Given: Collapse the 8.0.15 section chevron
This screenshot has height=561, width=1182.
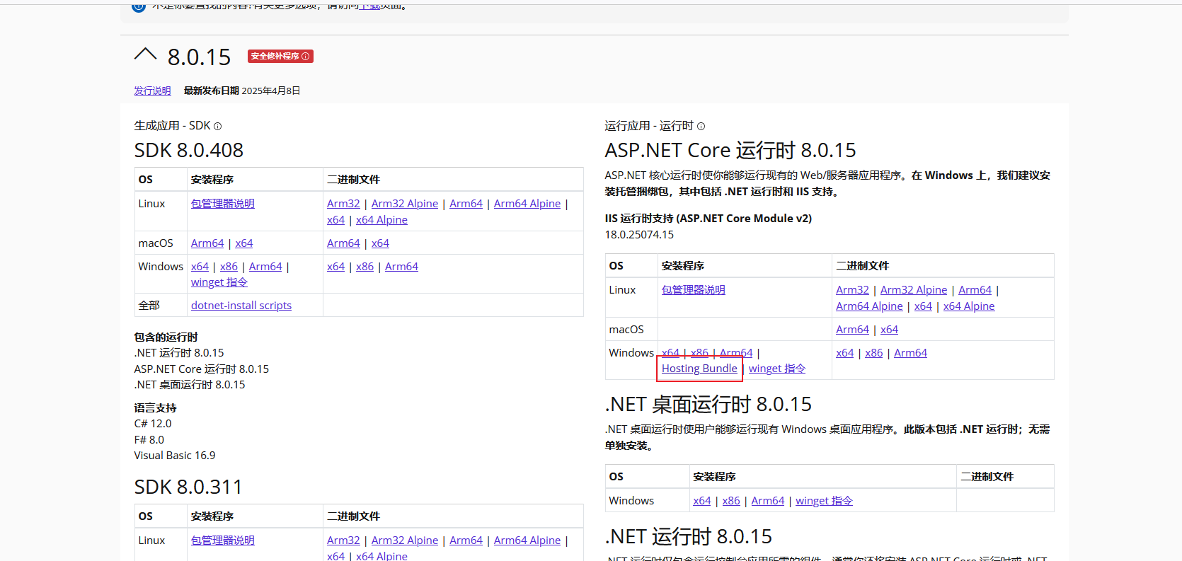Looking at the screenshot, I should (145, 54).
